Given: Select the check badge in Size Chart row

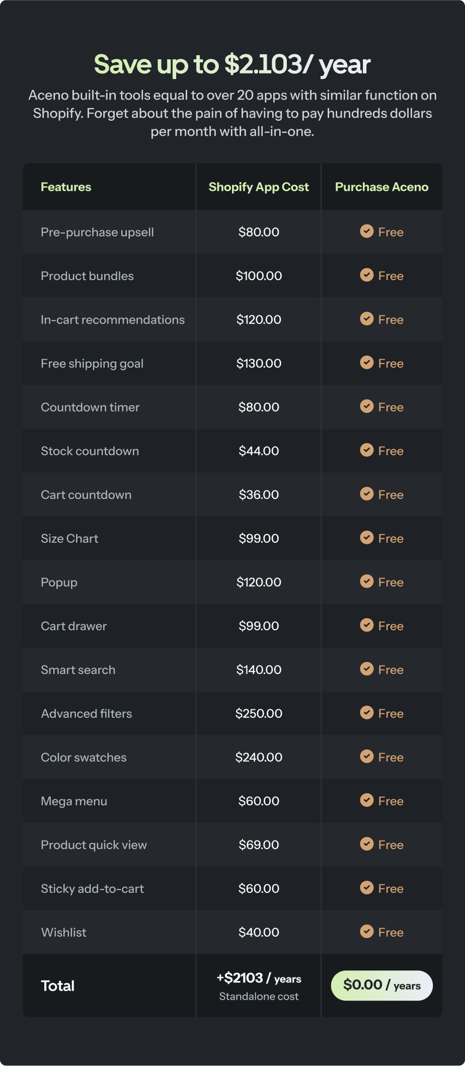Looking at the screenshot, I should pyautogui.click(x=367, y=538).
